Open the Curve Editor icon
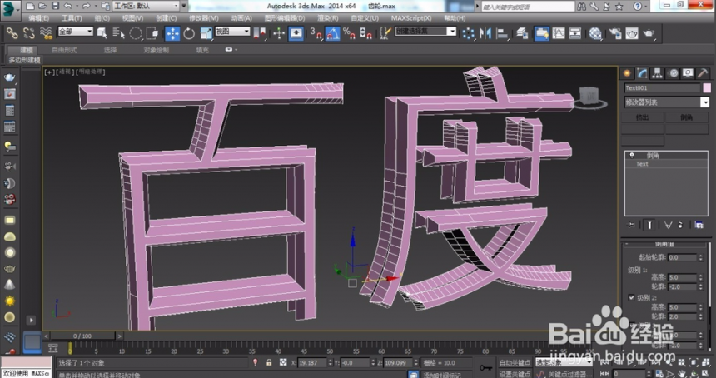The height and width of the screenshot is (378, 716). click(559, 33)
